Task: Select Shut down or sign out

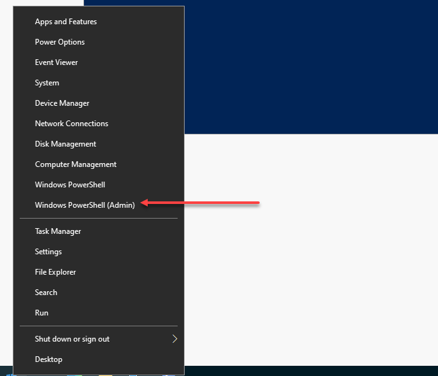Action: click(x=99, y=339)
